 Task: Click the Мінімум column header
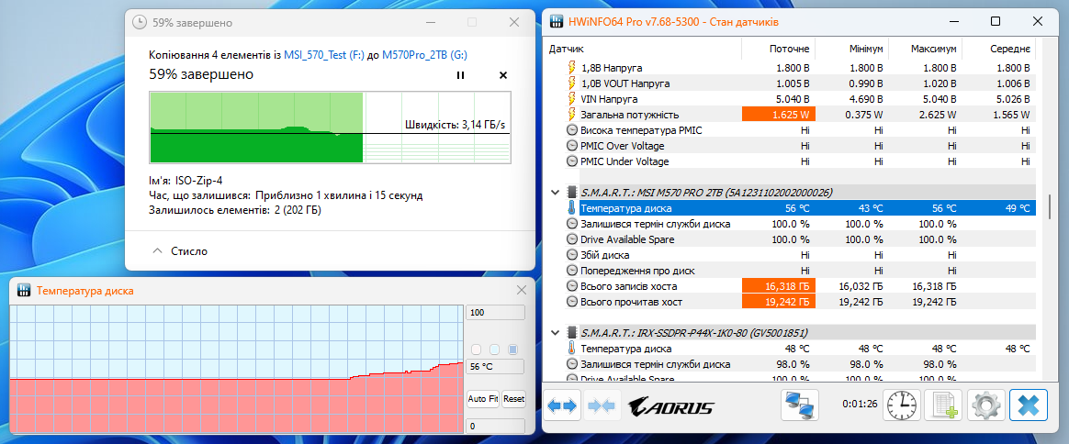click(867, 50)
